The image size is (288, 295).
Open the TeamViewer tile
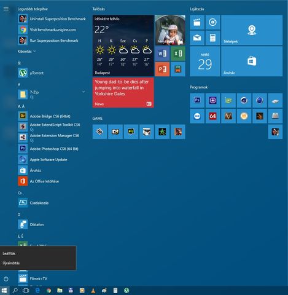coord(197,116)
